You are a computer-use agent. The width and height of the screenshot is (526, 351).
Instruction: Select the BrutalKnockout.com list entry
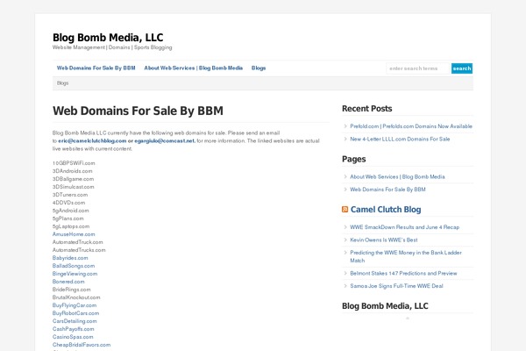(76, 297)
